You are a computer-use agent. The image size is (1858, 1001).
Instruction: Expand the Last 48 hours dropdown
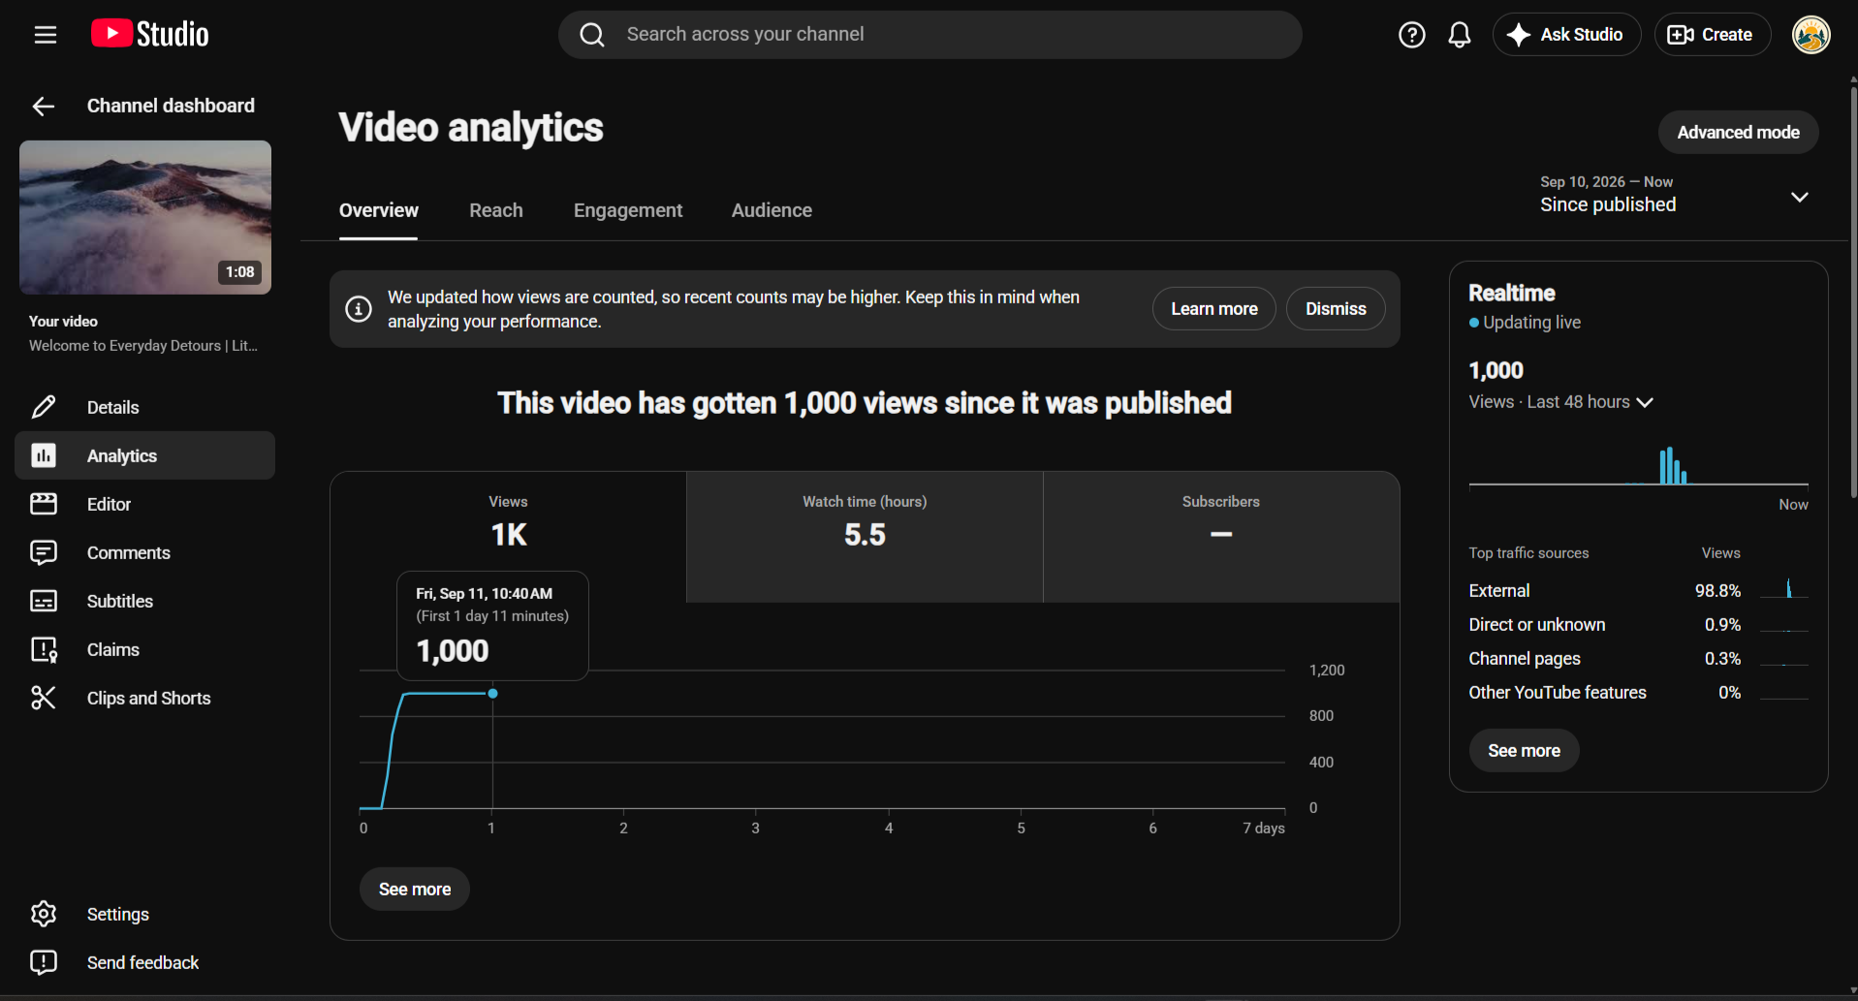click(x=1560, y=402)
